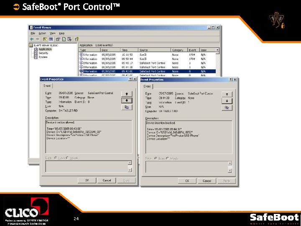Click the 'Device insertion blocked' description text box
The height and width of the screenshot is (226, 301).
[189, 137]
